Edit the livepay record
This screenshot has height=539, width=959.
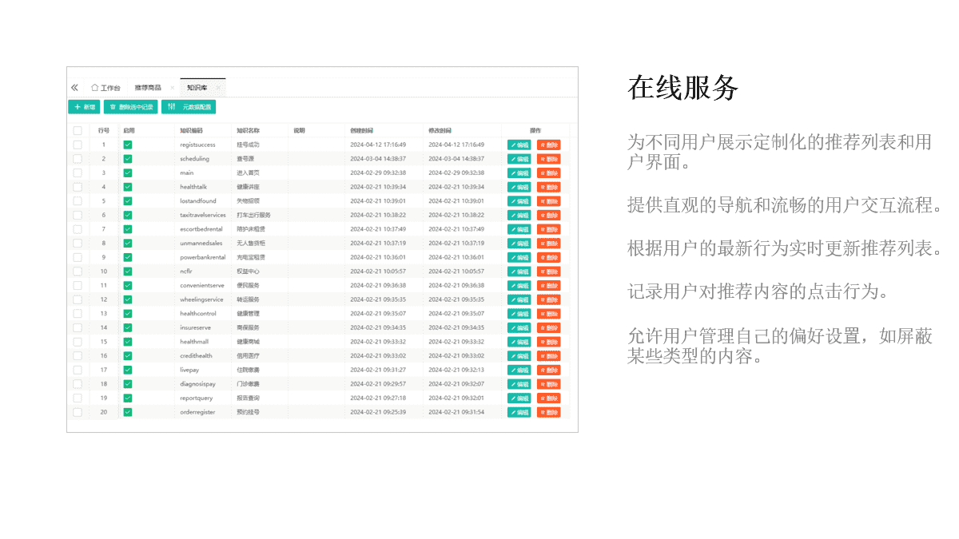click(x=519, y=370)
